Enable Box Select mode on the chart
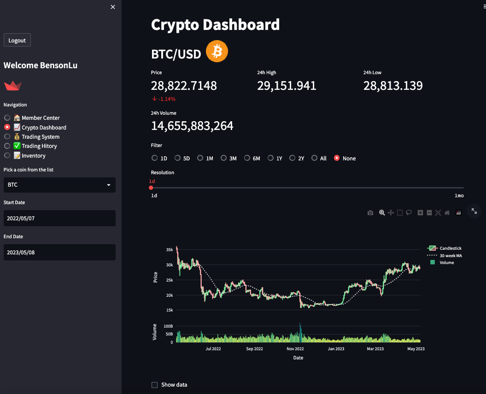The width and height of the screenshot is (486, 394). coord(400,212)
